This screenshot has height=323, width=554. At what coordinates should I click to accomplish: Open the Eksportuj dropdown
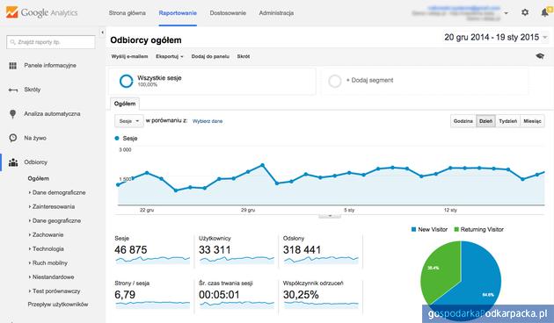[x=170, y=56]
